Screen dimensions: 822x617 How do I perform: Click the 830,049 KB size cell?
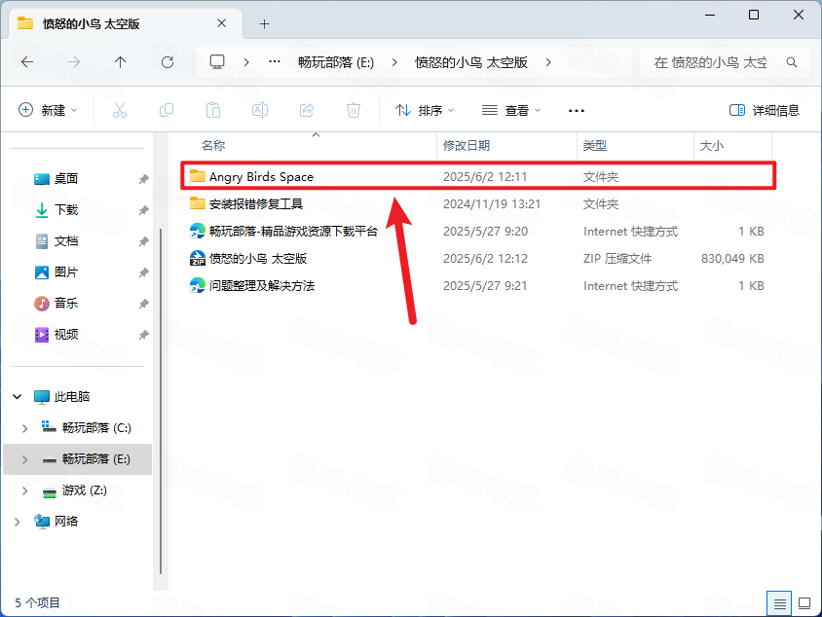pos(732,258)
